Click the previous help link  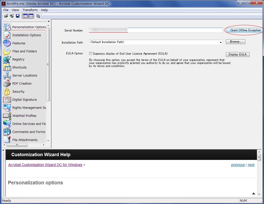(238, 165)
